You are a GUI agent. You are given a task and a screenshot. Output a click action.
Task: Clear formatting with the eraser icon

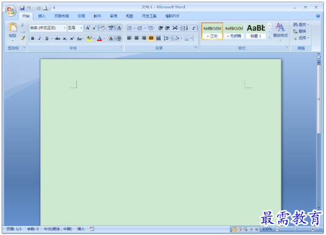(x=103, y=28)
